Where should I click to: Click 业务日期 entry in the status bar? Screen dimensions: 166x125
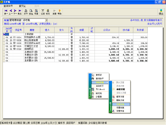tap(35, 123)
